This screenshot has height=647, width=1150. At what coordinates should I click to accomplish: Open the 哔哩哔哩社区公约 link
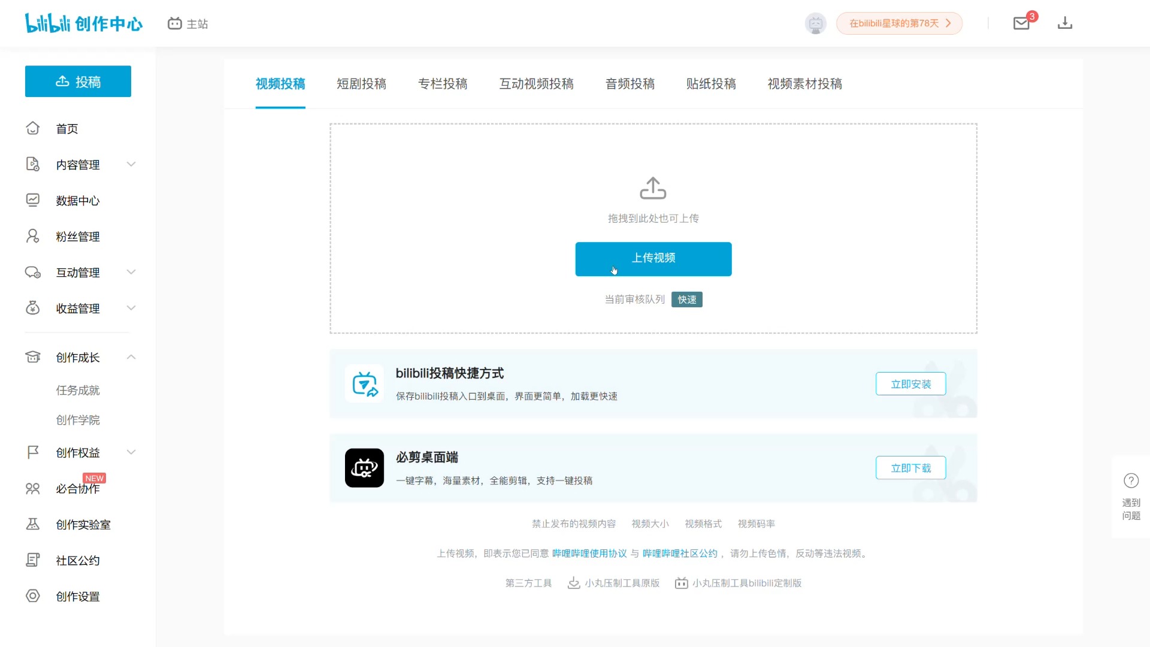coord(680,554)
